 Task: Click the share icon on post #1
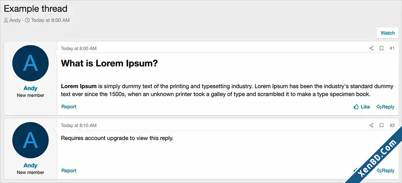(x=371, y=48)
